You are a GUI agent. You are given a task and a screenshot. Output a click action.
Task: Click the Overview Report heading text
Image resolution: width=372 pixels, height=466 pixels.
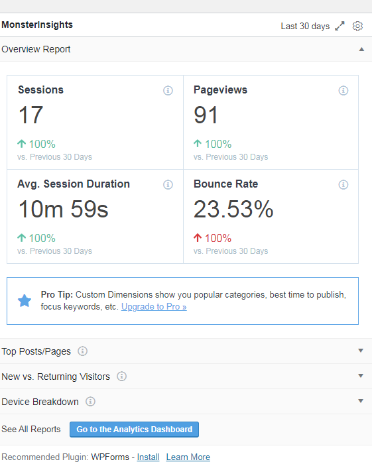[x=36, y=49]
